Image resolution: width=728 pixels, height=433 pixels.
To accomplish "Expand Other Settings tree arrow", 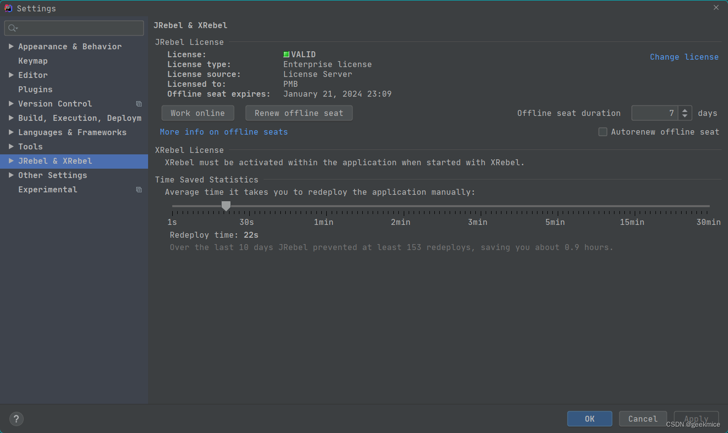I will tap(11, 175).
